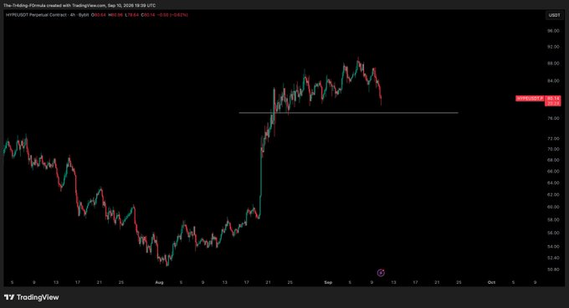This screenshot has height=308, width=569.
Task: Click the 88.00 price axis label
Action: [553, 64]
